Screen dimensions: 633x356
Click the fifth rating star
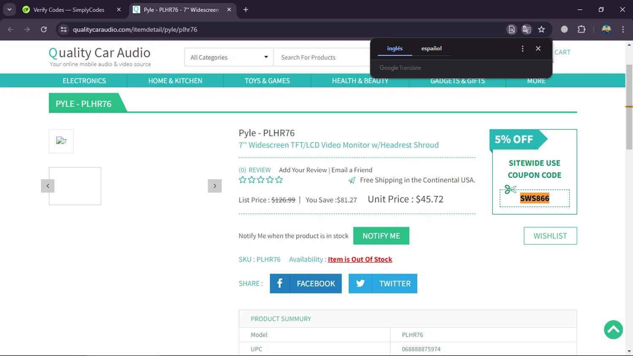tap(279, 180)
